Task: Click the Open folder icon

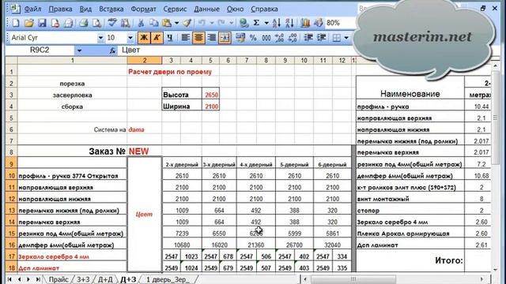Action: pyautogui.click(x=28, y=23)
